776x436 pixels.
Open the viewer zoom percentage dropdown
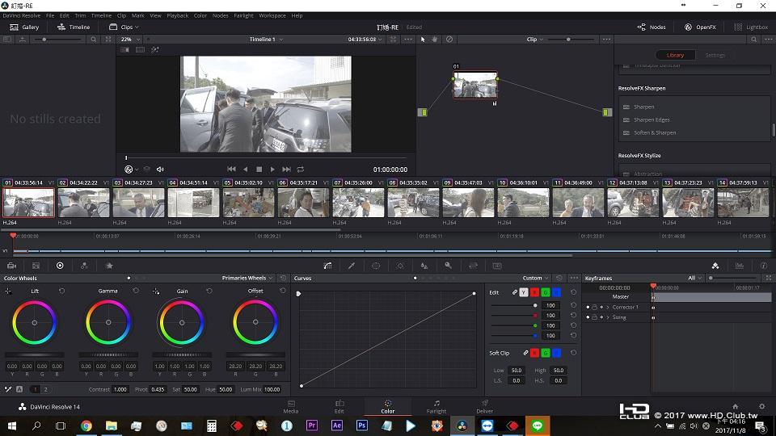[129, 39]
